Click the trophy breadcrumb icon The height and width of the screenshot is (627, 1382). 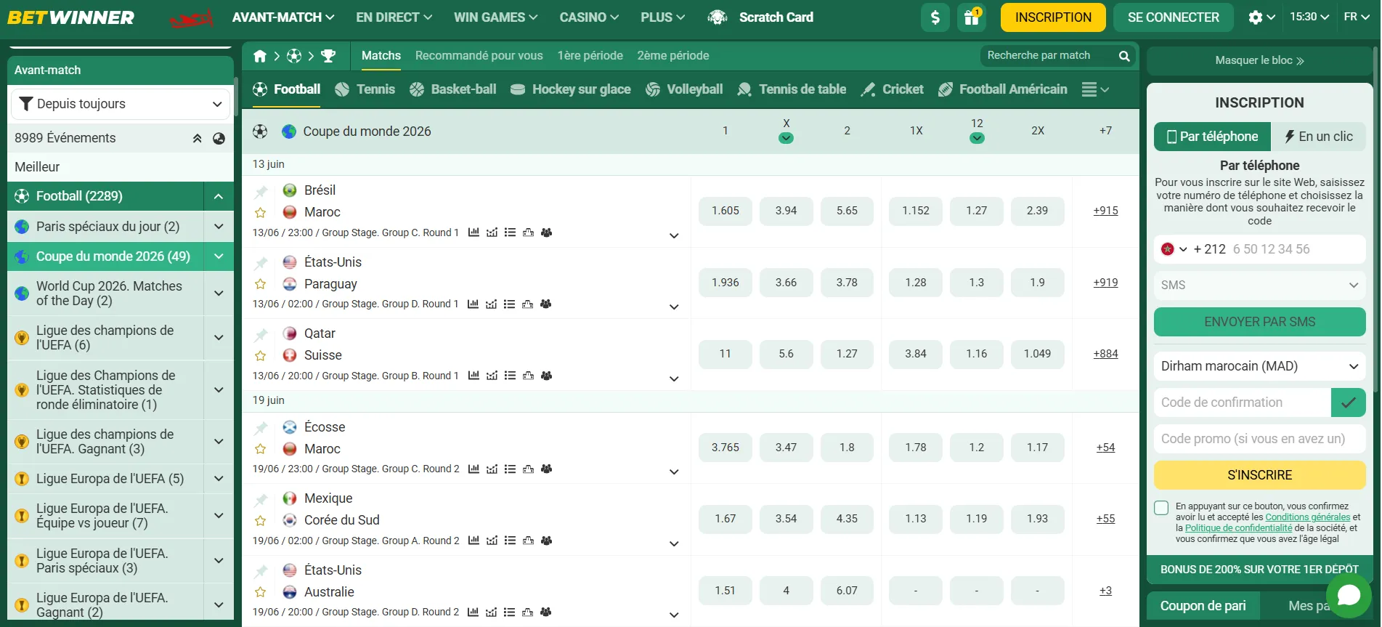coord(328,56)
